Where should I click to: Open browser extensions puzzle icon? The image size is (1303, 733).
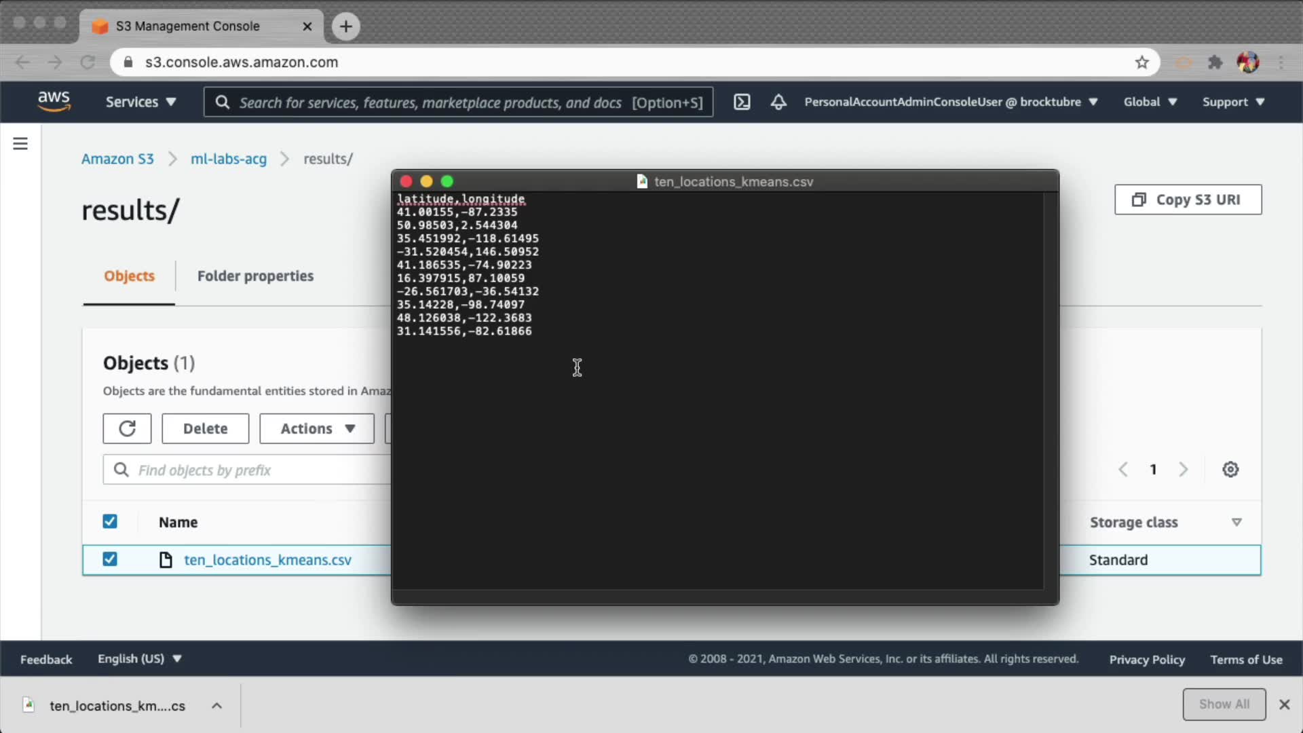pos(1215,62)
